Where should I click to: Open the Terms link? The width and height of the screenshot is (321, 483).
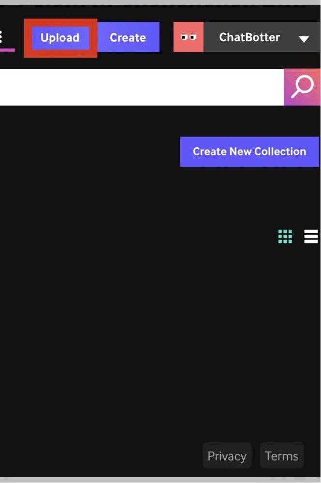(282, 455)
